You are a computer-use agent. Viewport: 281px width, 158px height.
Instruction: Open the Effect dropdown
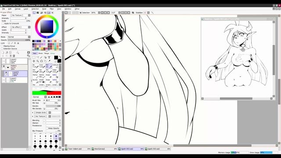tap(29, 27)
